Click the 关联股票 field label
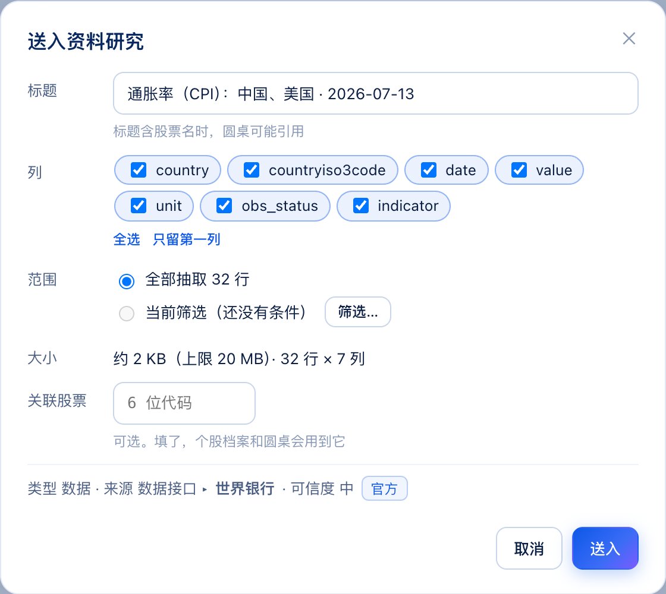This screenshot has height=594, width=666. pyautogui.click(x=57, y=400)
